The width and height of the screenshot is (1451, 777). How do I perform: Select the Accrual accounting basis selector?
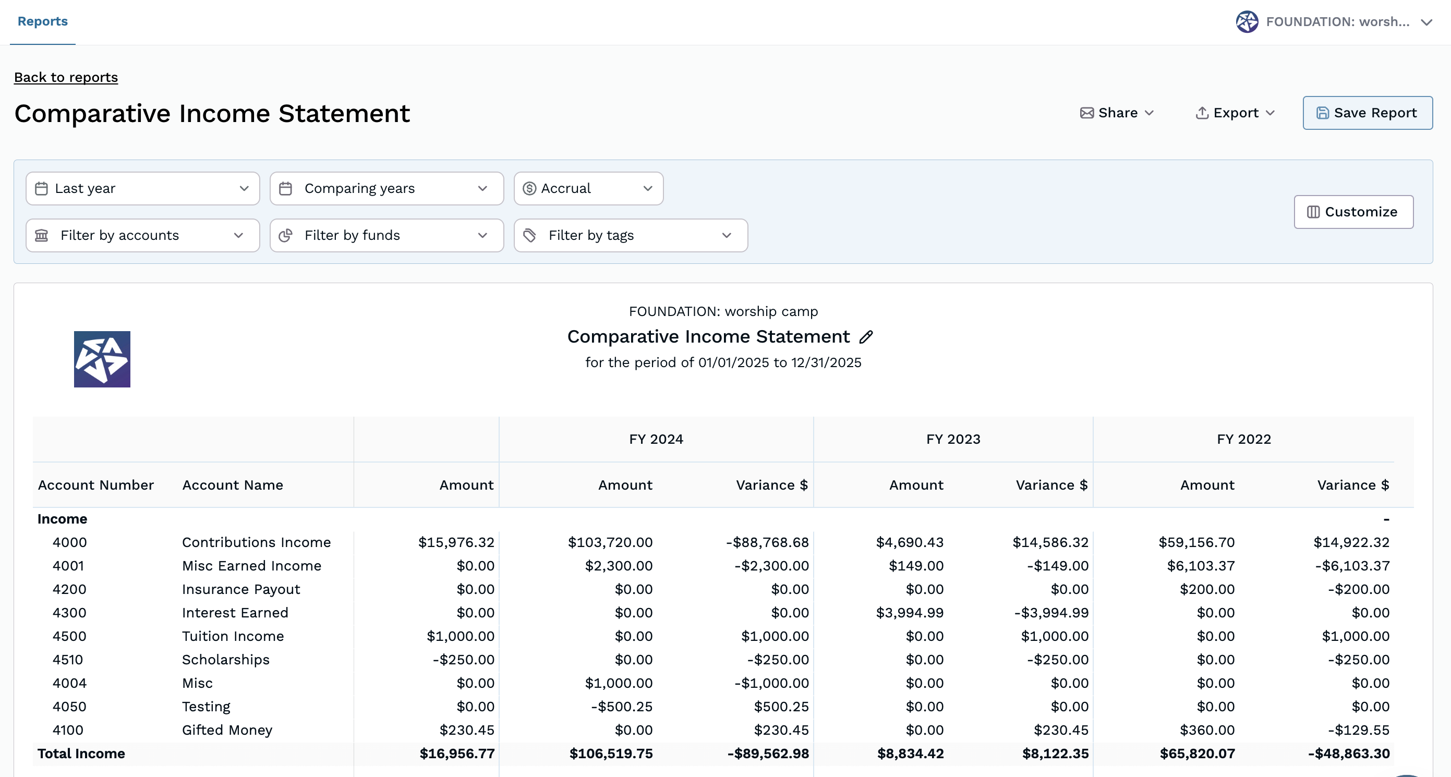point(588,189)
